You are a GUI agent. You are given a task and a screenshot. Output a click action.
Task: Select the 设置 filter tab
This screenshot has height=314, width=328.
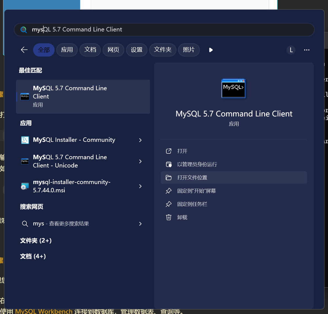click(x=136, y=50)
